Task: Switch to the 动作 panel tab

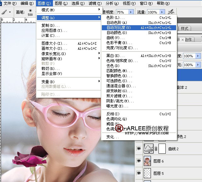Action: pyautogui.click(x=188, y=39)
